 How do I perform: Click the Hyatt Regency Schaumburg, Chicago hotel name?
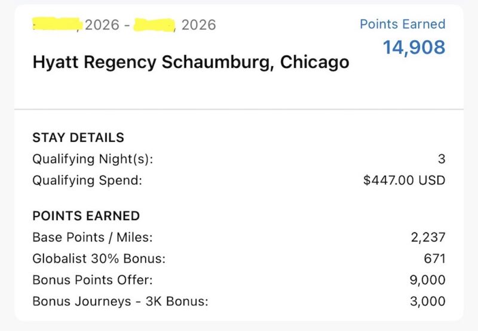(x=191, y=61)
